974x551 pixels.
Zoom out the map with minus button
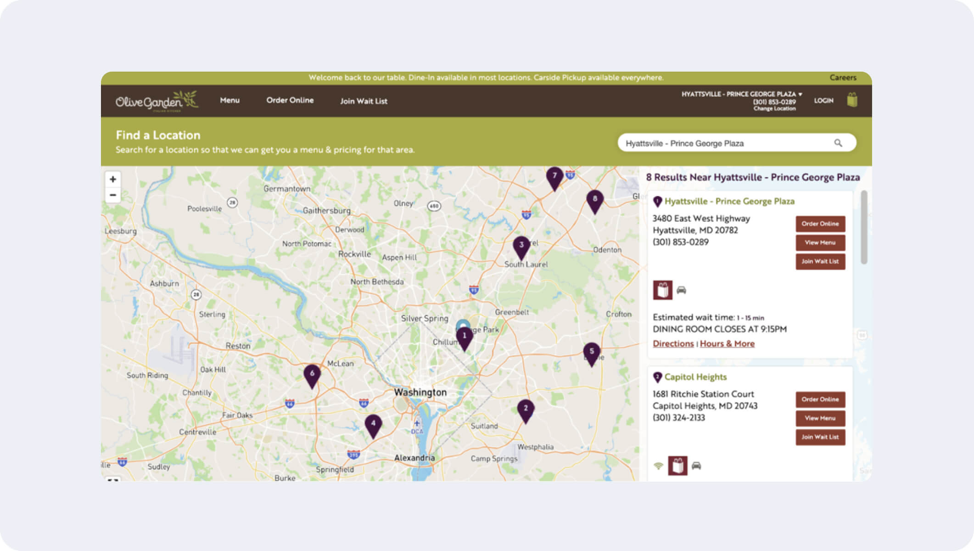pos(113,195)
